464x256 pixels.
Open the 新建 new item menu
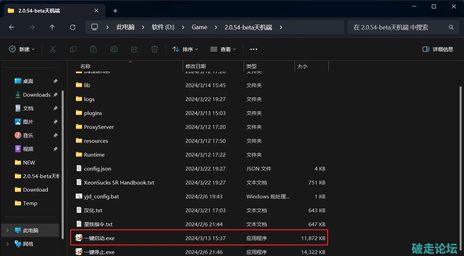point(22,49)
